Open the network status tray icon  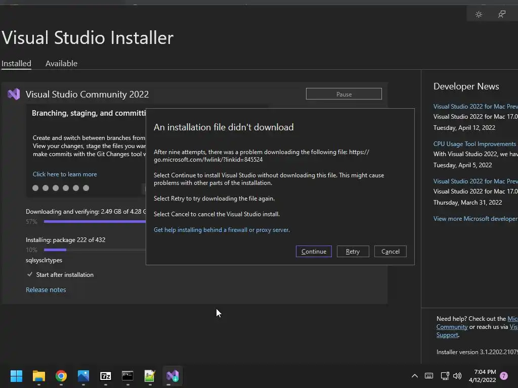tap(445, 376)
